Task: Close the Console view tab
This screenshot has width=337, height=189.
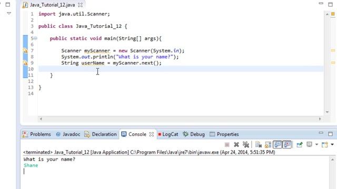Action: pos(152,134)
